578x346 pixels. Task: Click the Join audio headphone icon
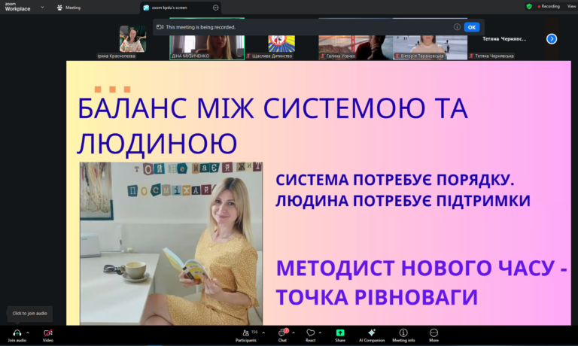point(17,333)
